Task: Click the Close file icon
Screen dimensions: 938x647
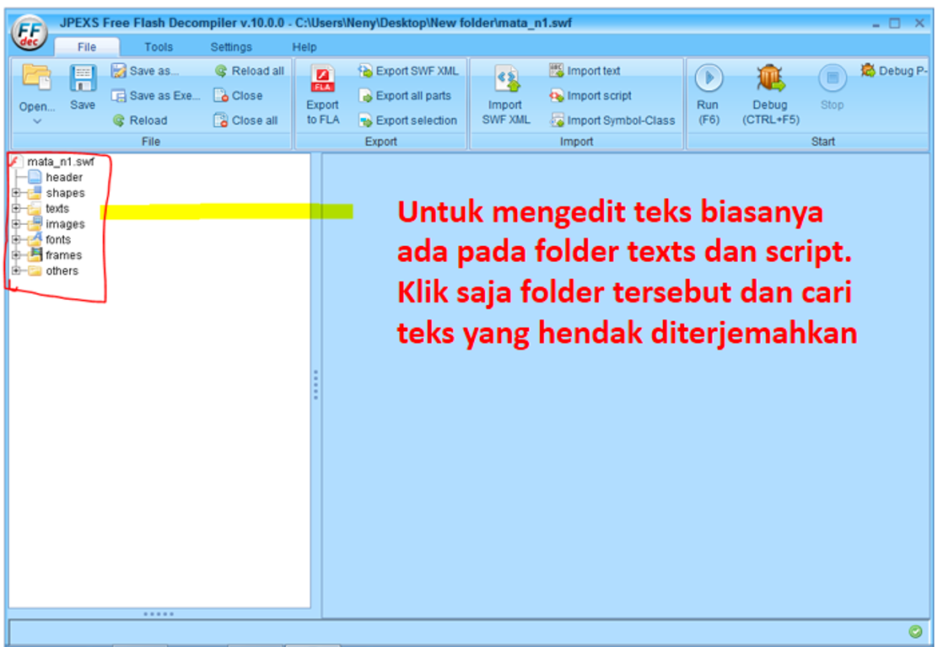Action: (221, 95)
